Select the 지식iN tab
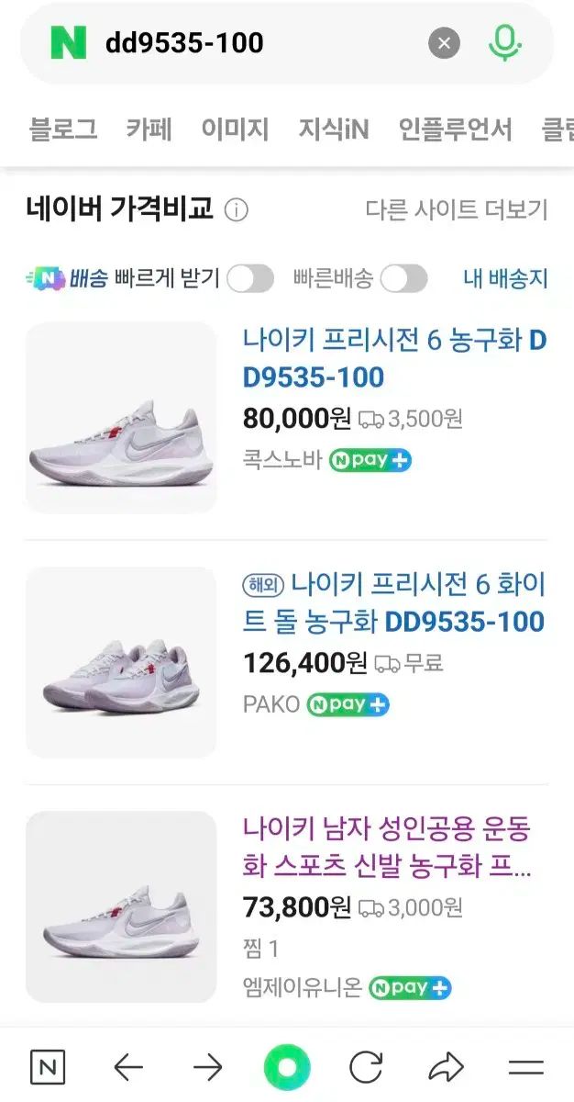Viewport: 574px width, 1102px height. [333, 129]
